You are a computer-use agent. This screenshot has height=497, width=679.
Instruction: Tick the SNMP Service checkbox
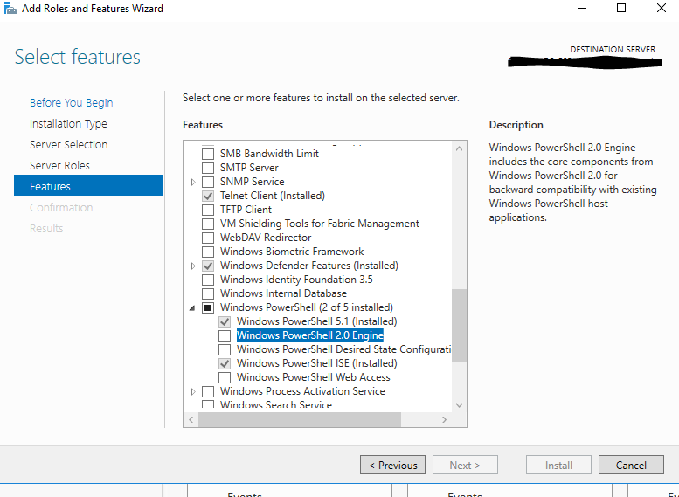208,182
